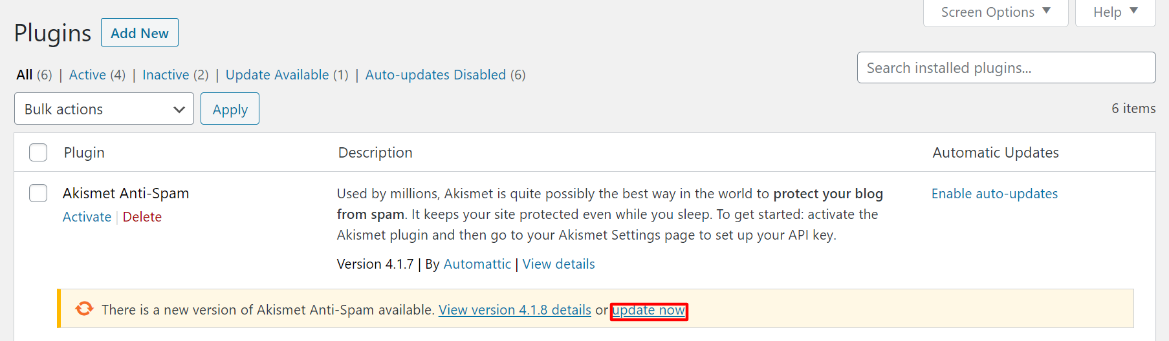
Task: Delete the Akismet Anti-Spam plugin
Action: pos(142,217)
